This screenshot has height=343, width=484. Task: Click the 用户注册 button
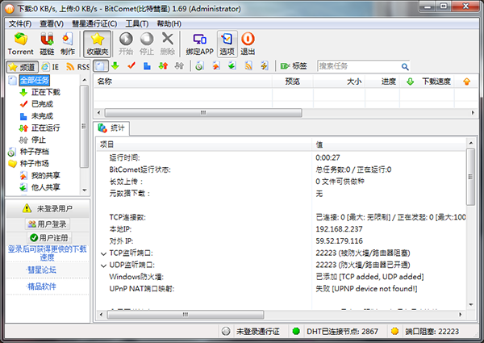pyautogui.click(x=47, y=238)
